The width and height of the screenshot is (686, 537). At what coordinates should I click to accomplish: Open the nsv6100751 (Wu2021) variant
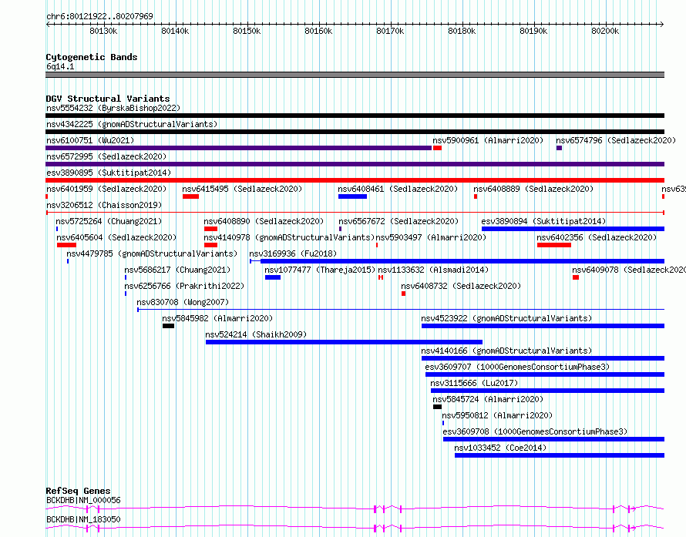click(x=90, y=140)
